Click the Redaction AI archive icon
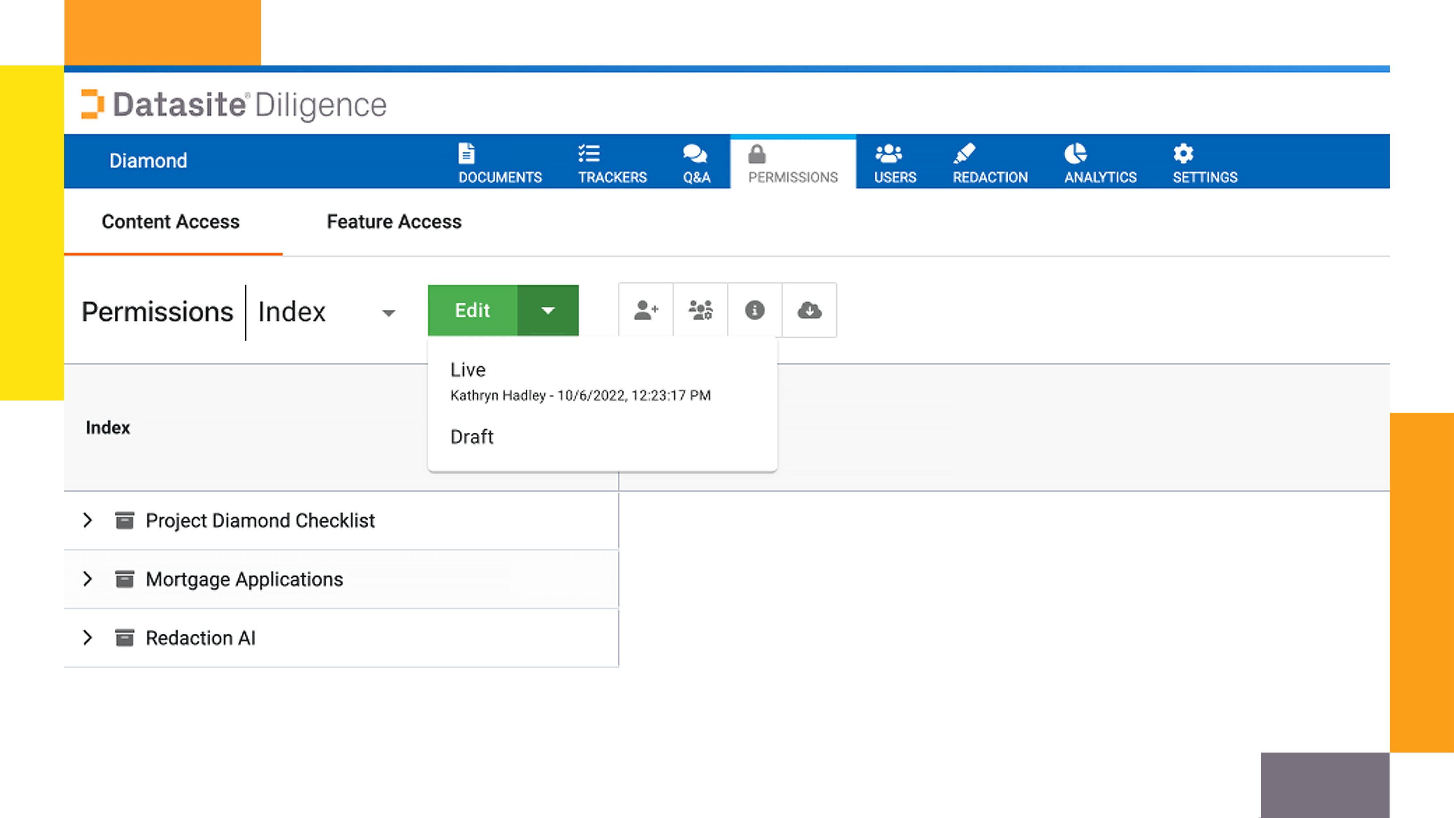The image size is (1454, 818). [x=124, y=637]
